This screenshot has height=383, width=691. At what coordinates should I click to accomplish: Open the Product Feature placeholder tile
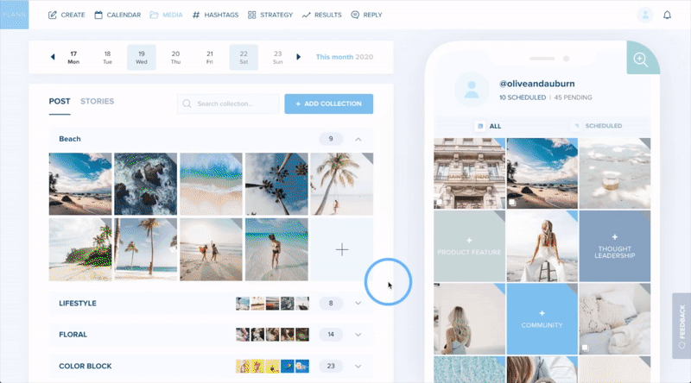469,247
